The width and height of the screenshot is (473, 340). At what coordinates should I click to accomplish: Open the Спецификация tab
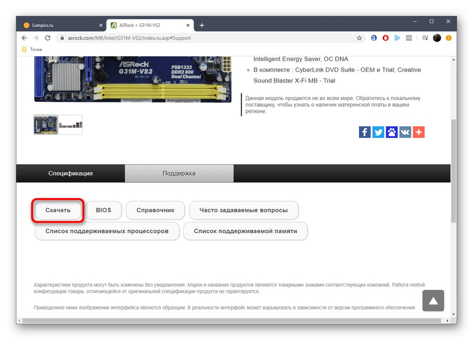[x=71, y=173]
